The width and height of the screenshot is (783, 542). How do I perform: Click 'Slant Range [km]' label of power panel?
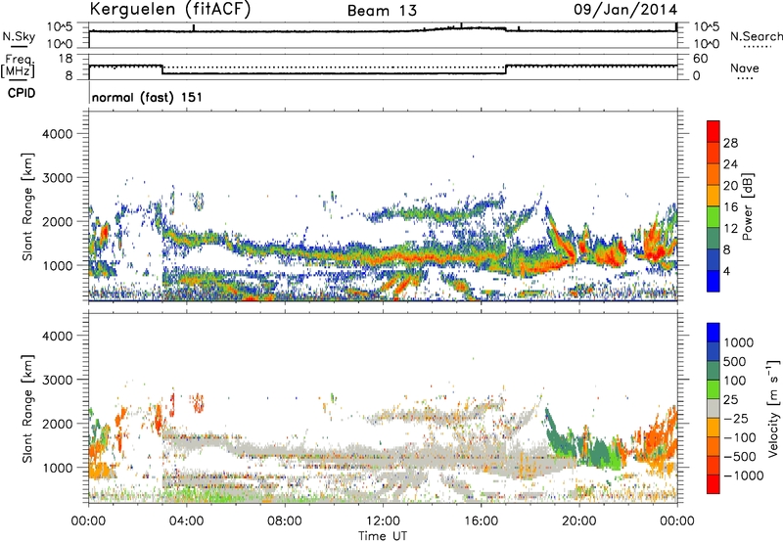(x=27, y=206)
